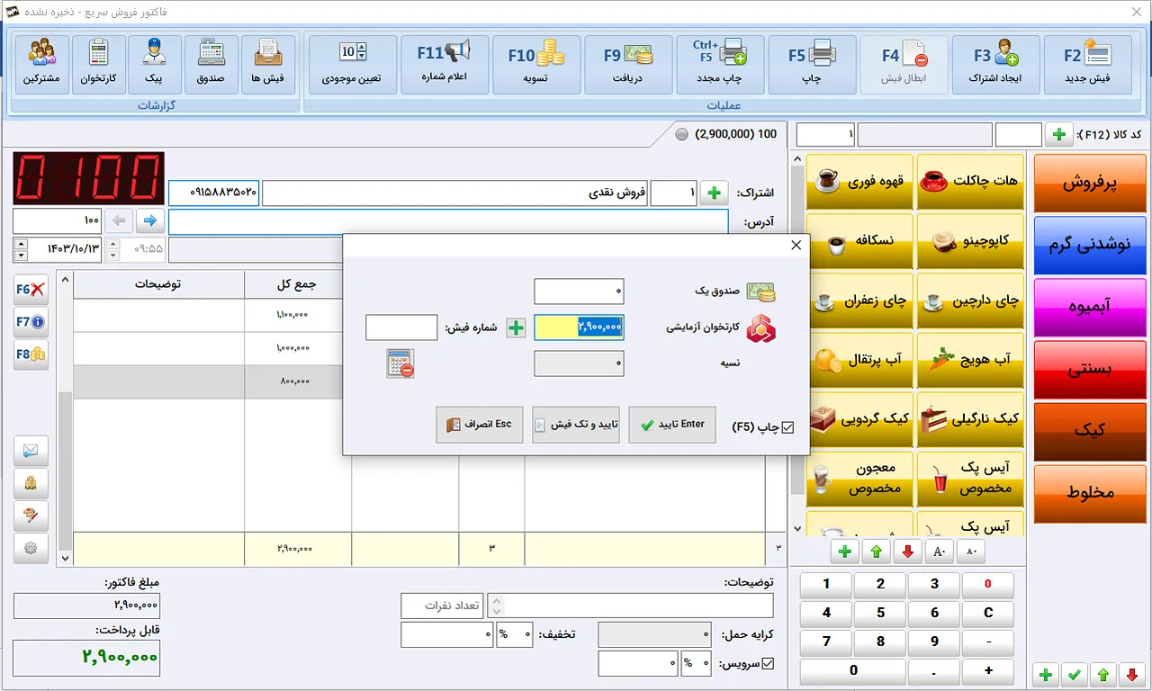Add instant coffee (قهوه فوری) product

pos(860,182)
